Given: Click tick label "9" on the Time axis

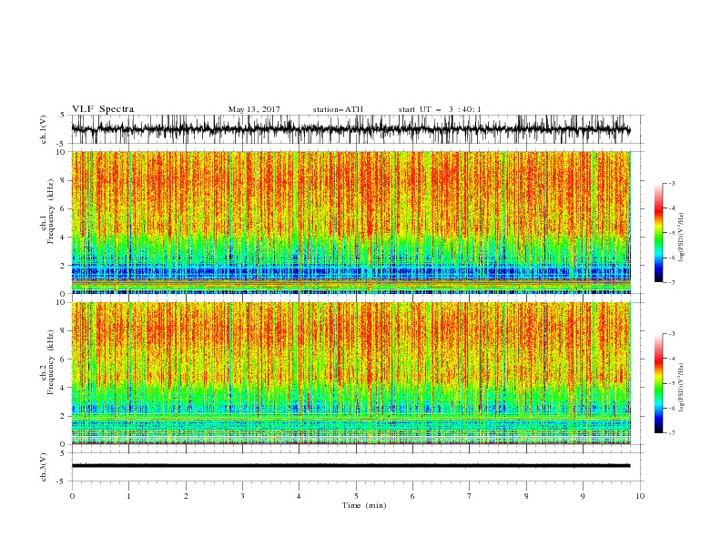Looking at the screenshot, I should point(583,496).
